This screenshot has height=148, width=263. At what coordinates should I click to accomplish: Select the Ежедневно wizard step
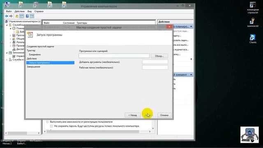click(35, 55)
